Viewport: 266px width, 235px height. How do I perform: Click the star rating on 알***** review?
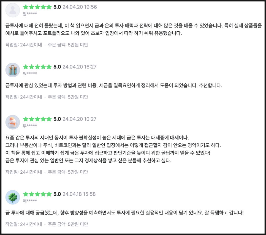pyautogui.click(x=37, y=7)
